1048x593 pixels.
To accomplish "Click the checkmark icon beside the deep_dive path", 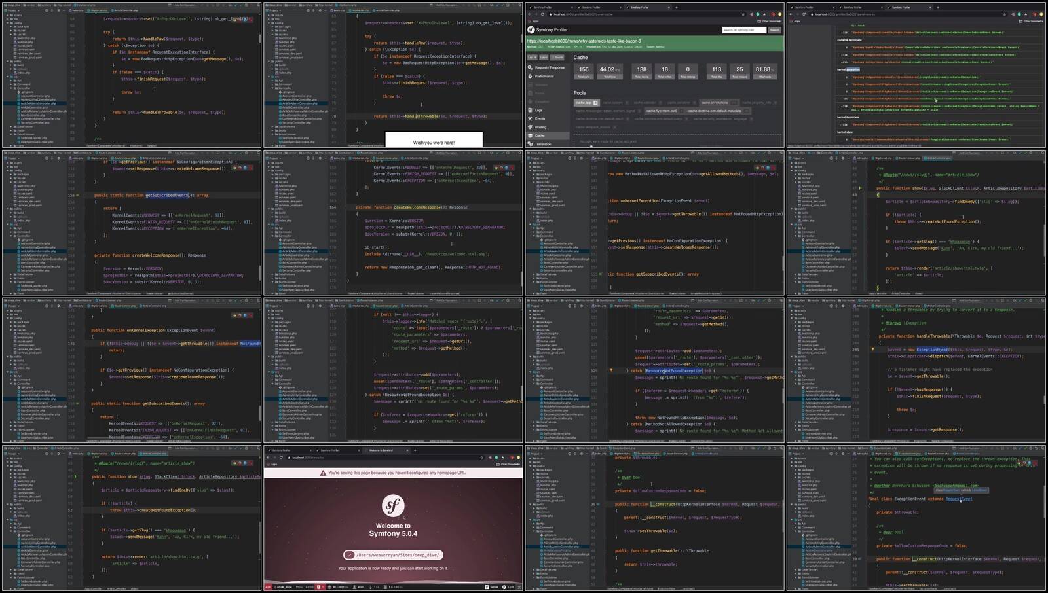I will (x=350, y=555).
